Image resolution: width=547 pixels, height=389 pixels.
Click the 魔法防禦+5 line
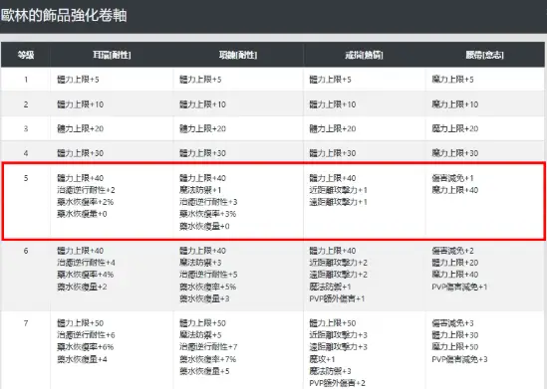click(x=200, y=334)
